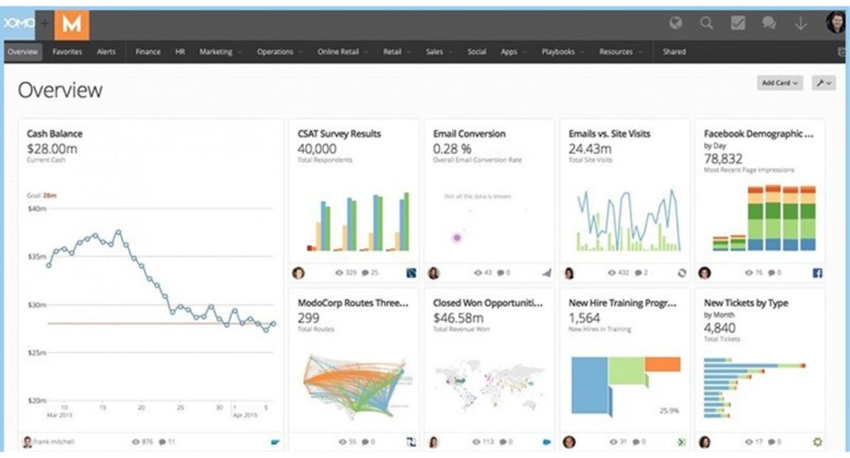Open search with the magnifying glass icon

point(706,23)
